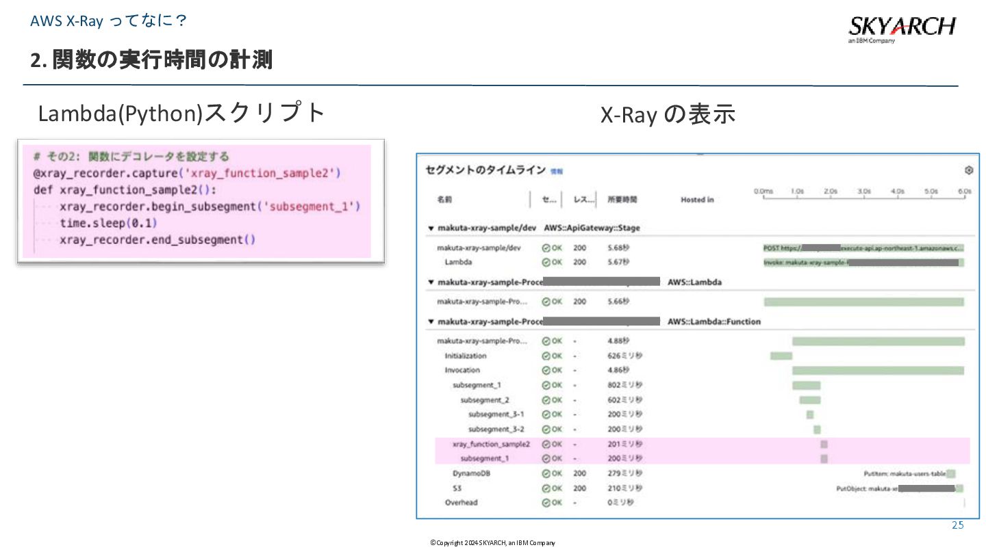Select the subsegment_2 row name

485,400
